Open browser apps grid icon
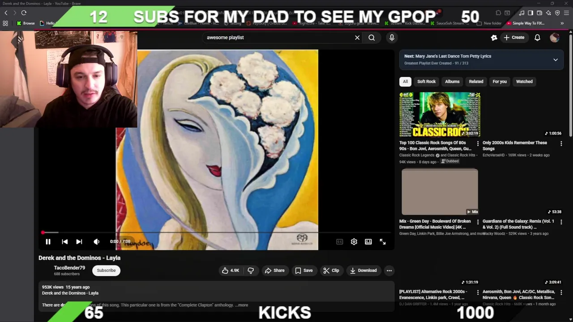 click(5, 23)
